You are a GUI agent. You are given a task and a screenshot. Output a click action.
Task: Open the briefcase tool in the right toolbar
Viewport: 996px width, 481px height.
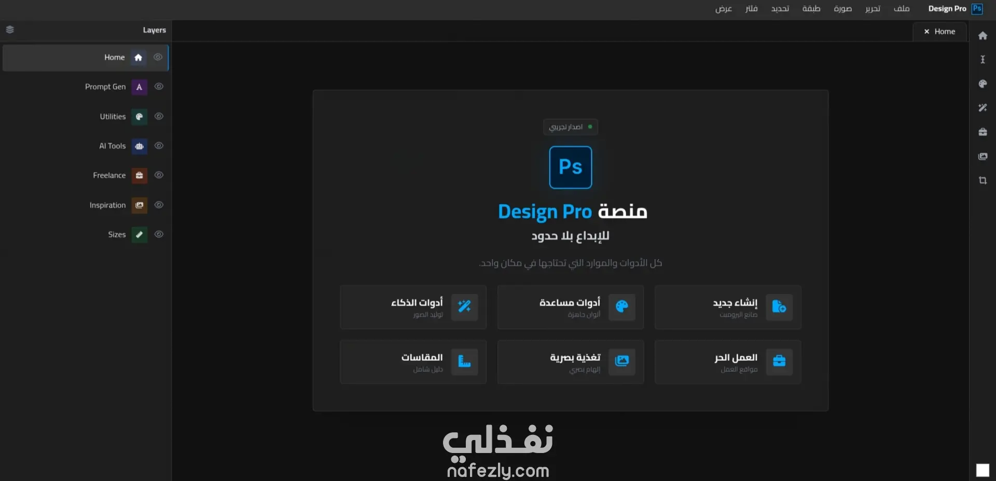pyautogui.click(x=983, y=132)
